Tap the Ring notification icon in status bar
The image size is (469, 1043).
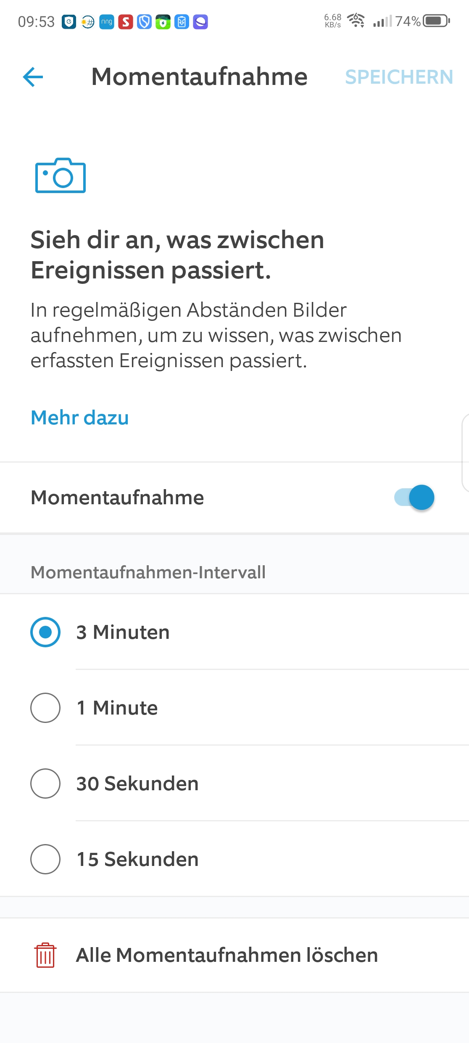tap(107, 21)
